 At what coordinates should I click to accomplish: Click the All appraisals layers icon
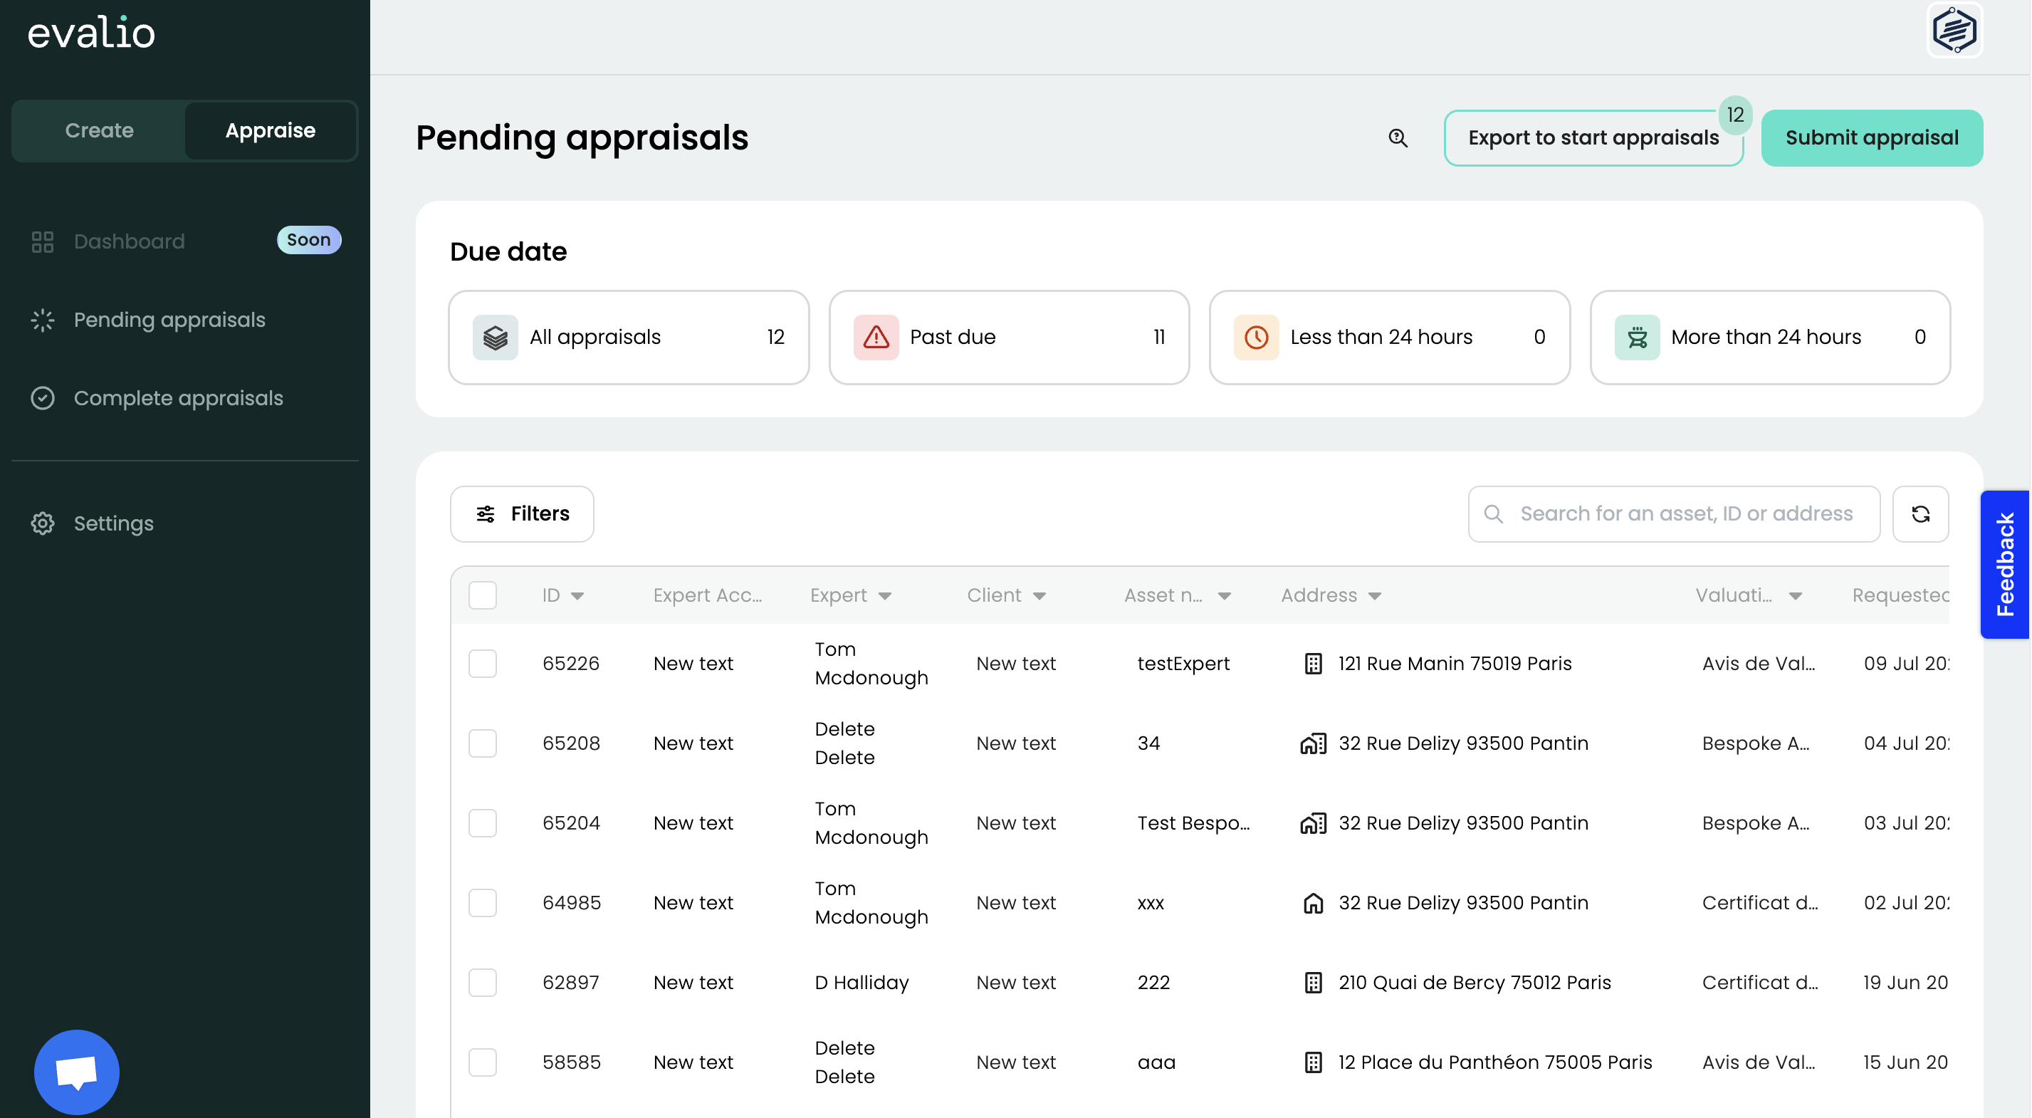496,338
